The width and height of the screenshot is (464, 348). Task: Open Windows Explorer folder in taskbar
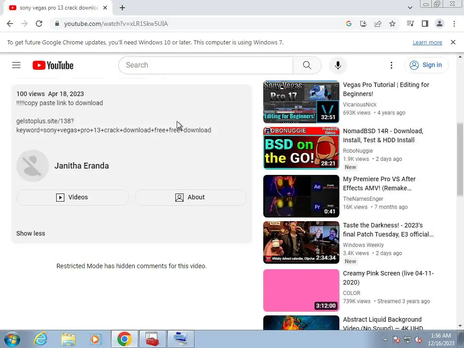[68, 339]
